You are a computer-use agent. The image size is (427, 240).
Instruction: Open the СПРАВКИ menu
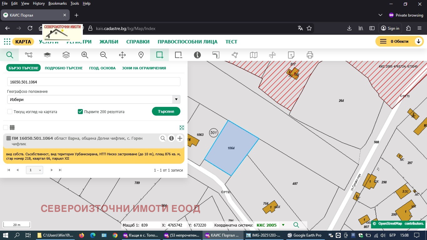point(138,42)
